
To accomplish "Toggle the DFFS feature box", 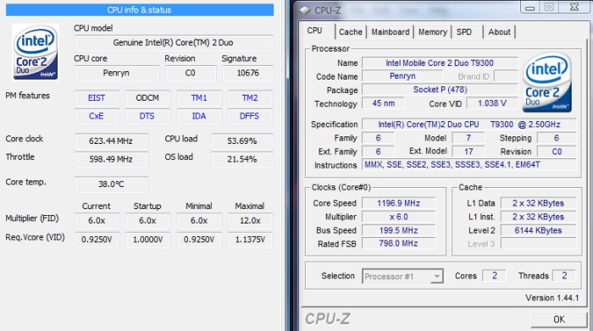I will (250, 116).
